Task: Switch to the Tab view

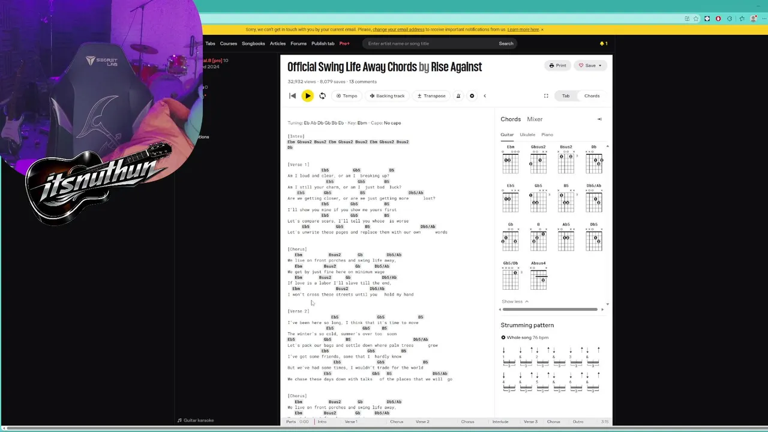Action: pyautogui.click(x=566, y=96)
